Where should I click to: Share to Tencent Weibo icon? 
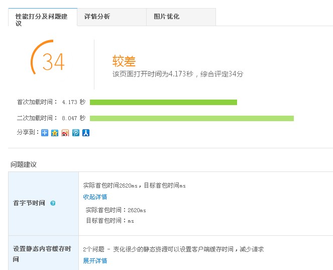click(x=76, y=133)
